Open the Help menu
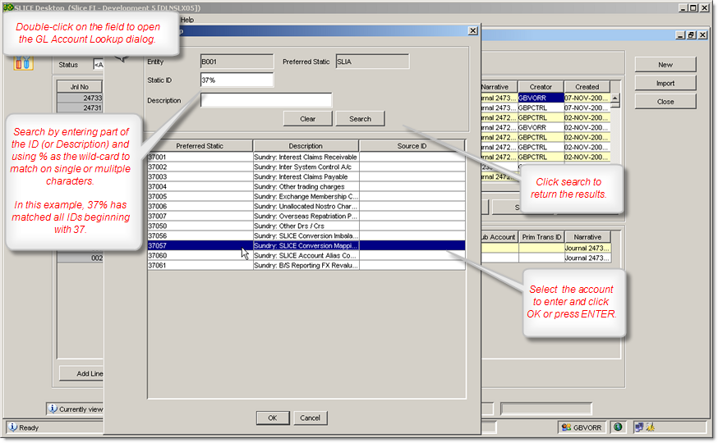 tap(187, 19)
